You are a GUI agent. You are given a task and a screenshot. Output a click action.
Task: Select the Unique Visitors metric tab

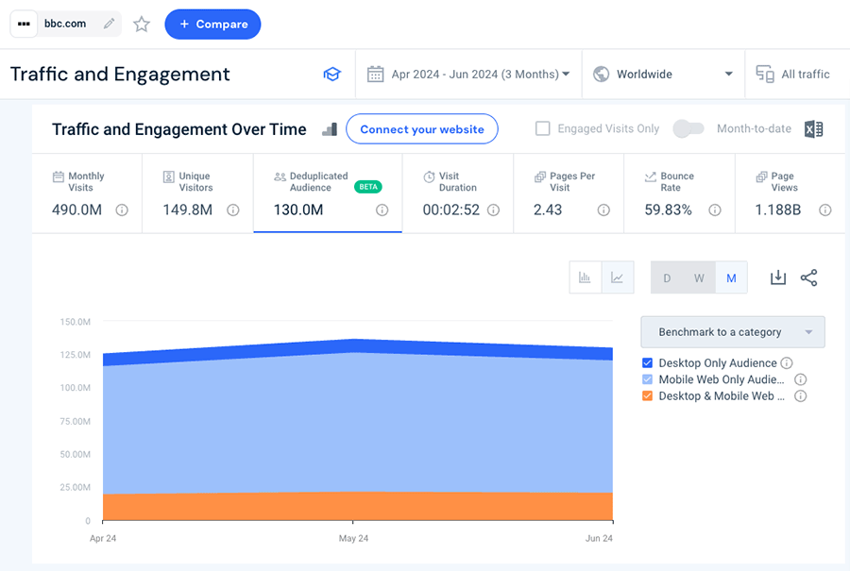198,193
